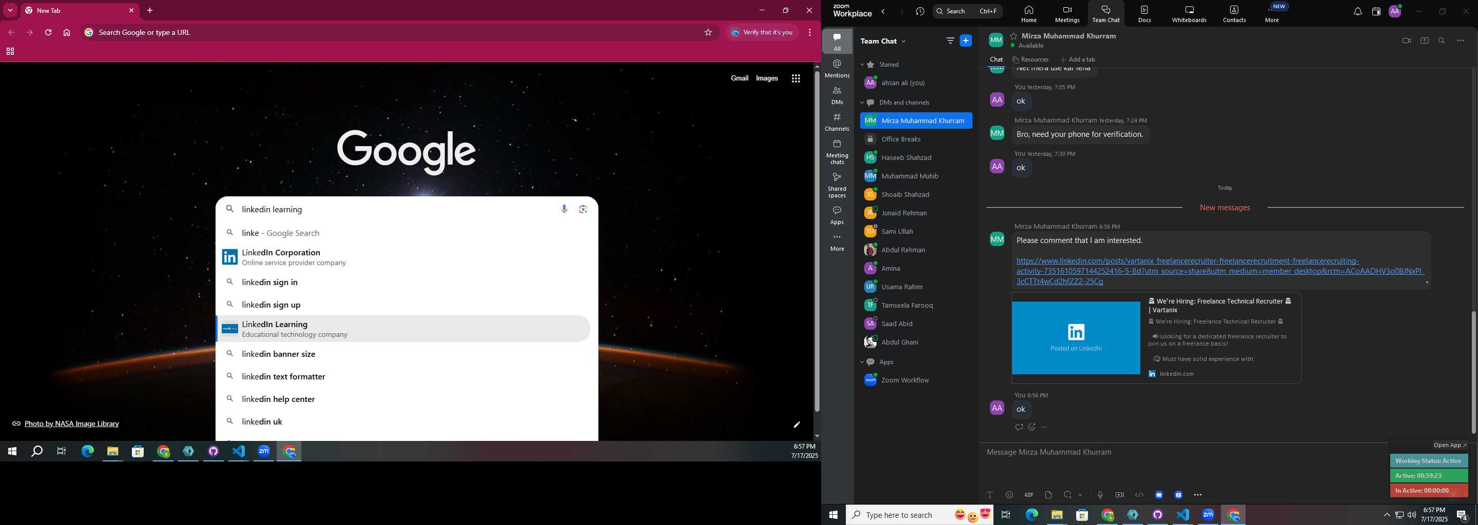Screen dimensions: 1478x525
Task: Open Channels in Zoom sidebar
Action: tap(837, 122)
